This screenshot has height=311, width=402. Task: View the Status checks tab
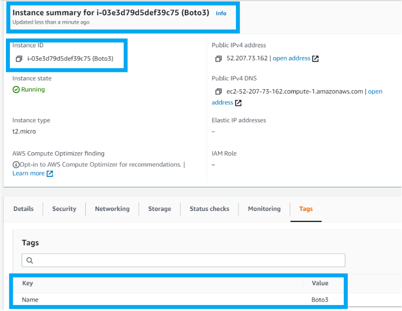coord(209,209)
